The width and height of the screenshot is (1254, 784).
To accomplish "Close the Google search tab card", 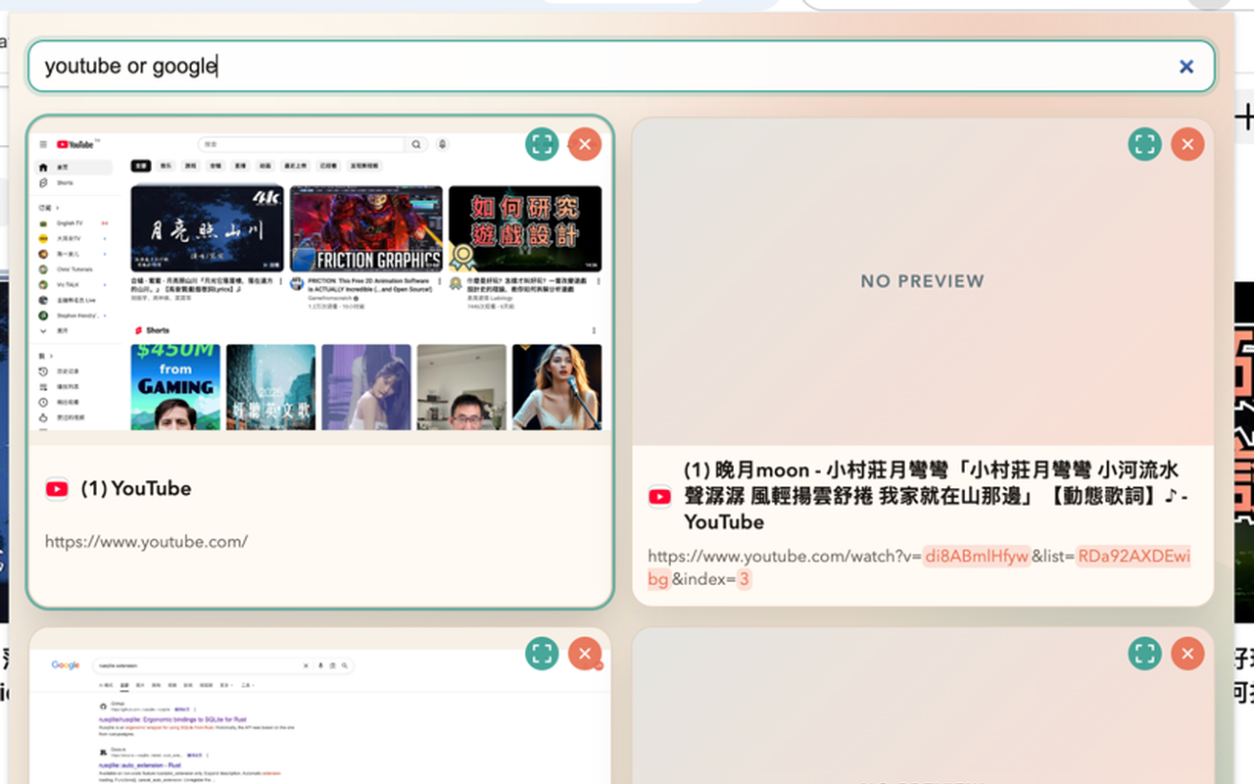I will point(585,654).
